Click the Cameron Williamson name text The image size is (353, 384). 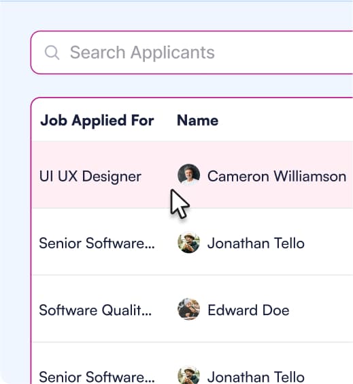277,176
